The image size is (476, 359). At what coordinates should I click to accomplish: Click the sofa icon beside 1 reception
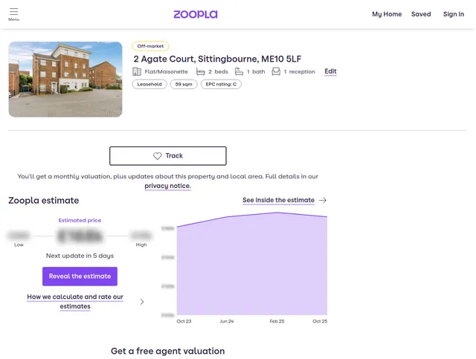[x=276, y=72]
